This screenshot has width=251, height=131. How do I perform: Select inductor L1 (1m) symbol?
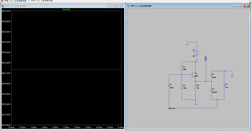point(224,85)
